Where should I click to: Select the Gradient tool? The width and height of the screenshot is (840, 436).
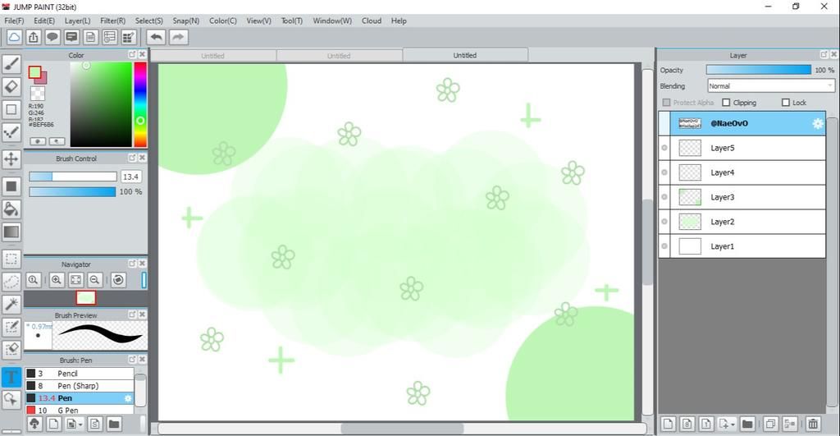coord(11,232)
